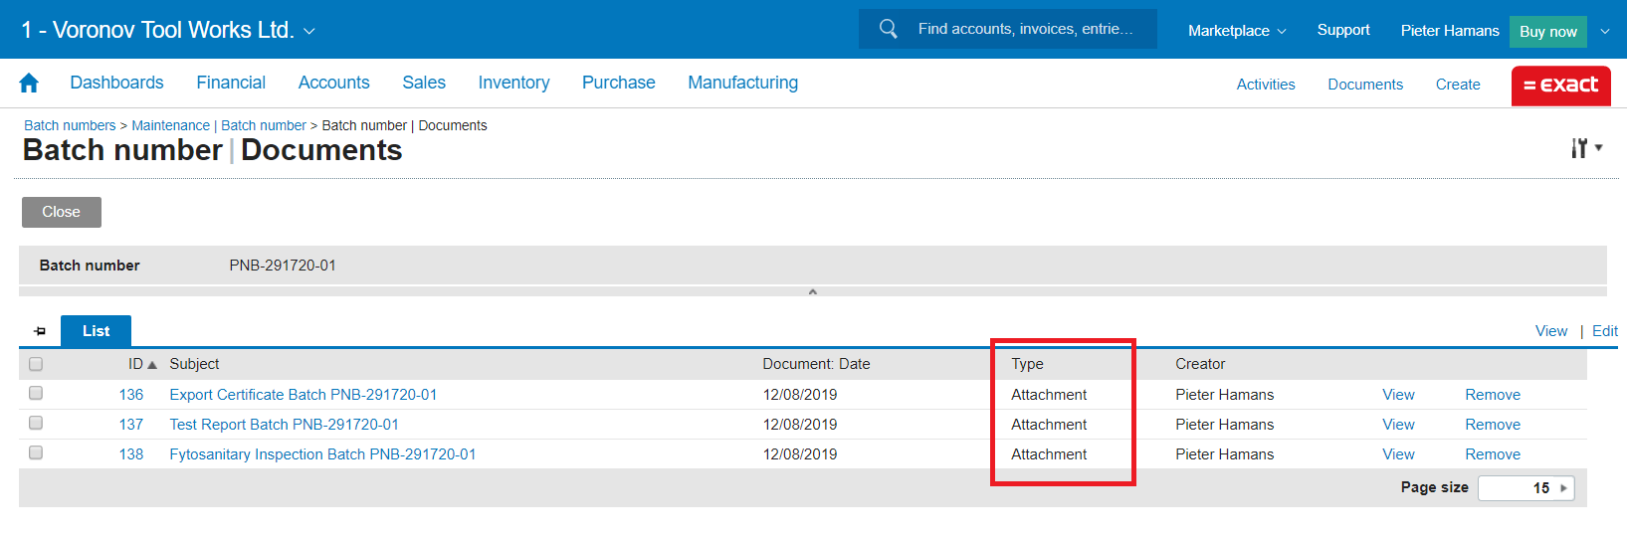Click the Home icon in navigation bar
This screenshot has height=539, width=1627.
point(29,84)
